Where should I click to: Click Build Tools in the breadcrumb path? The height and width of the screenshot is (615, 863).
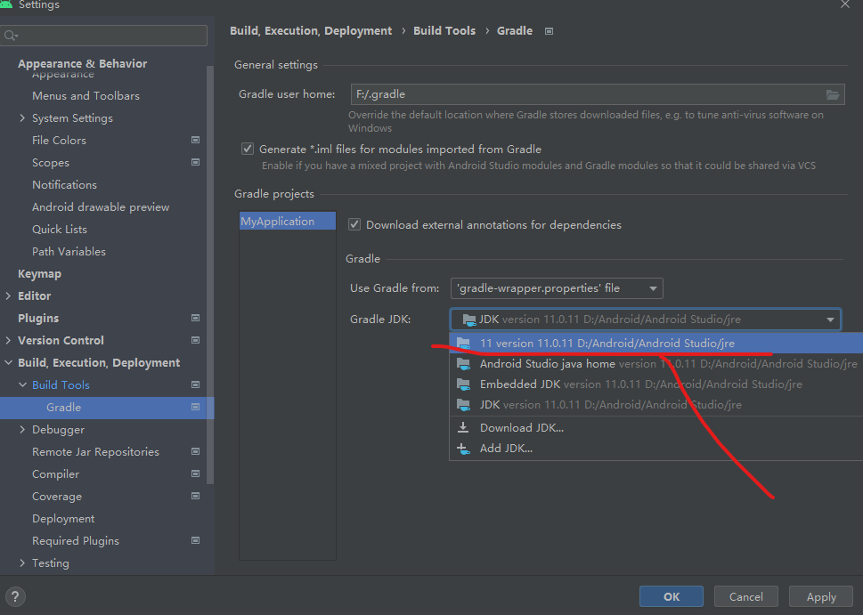(444, 30)
